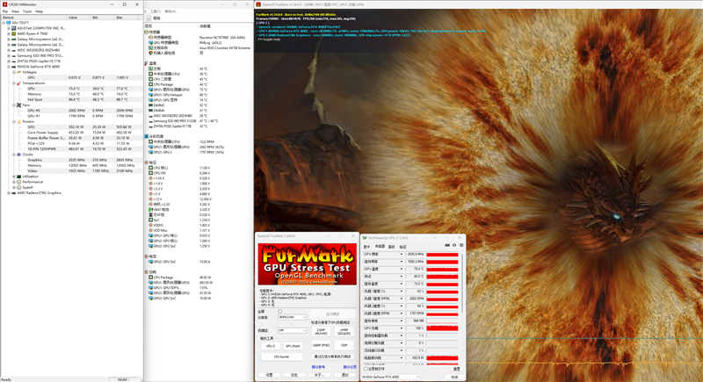
Task: Click the FurMark render window title icon
Action: pos(258,4)
